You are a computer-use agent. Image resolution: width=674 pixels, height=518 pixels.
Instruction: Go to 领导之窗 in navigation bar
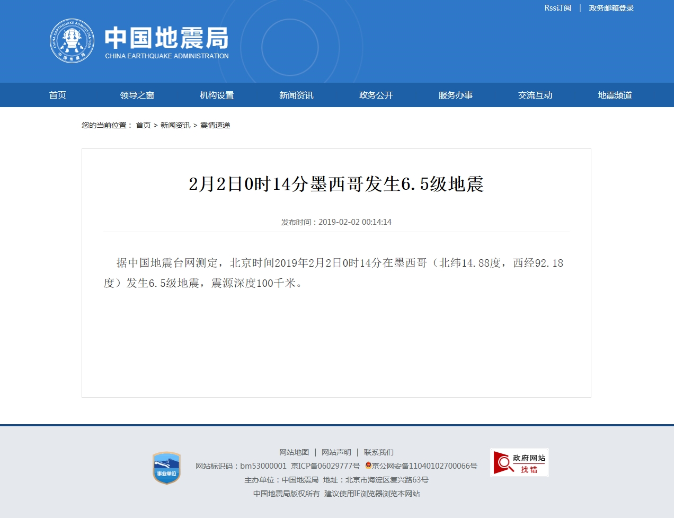point(137,95)
